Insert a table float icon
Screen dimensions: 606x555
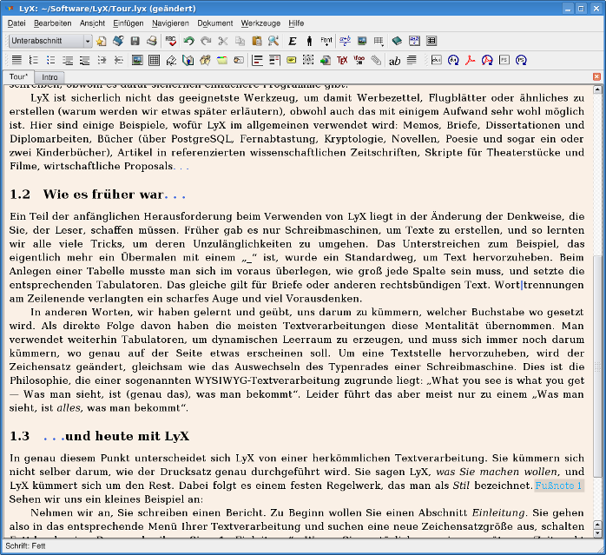pyautogui.click(x=155, y=60)
